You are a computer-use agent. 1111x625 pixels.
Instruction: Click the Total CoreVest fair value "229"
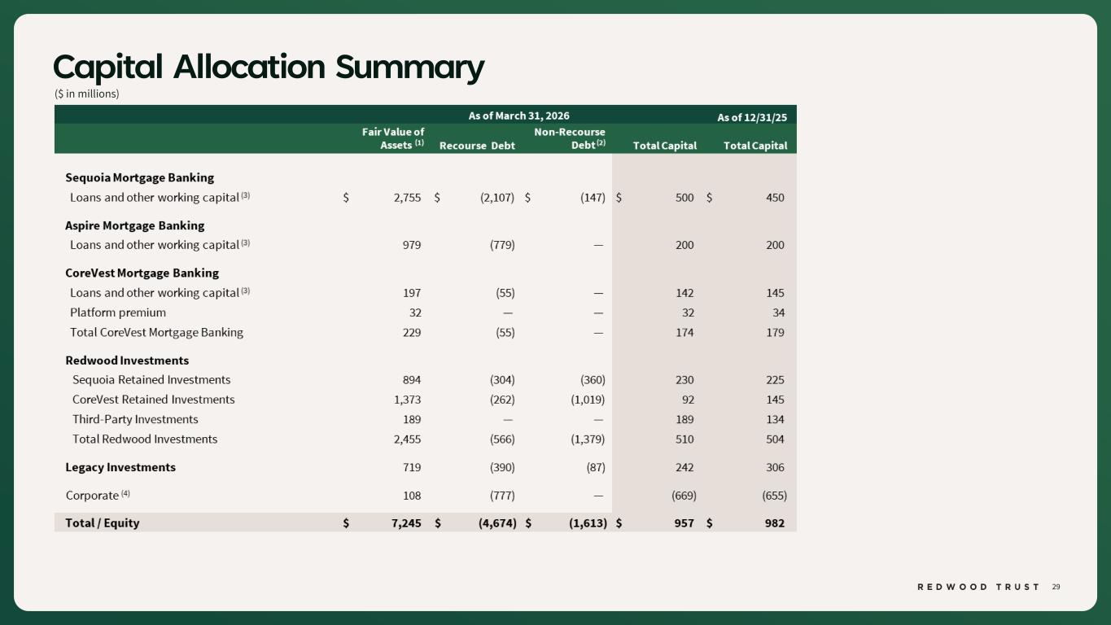coord(411,332)
